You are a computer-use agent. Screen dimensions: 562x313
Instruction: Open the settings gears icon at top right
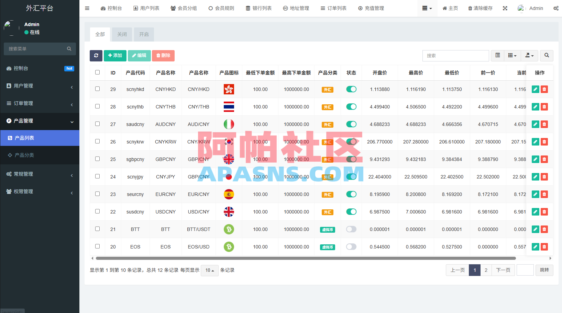click(x=556, y=8)
